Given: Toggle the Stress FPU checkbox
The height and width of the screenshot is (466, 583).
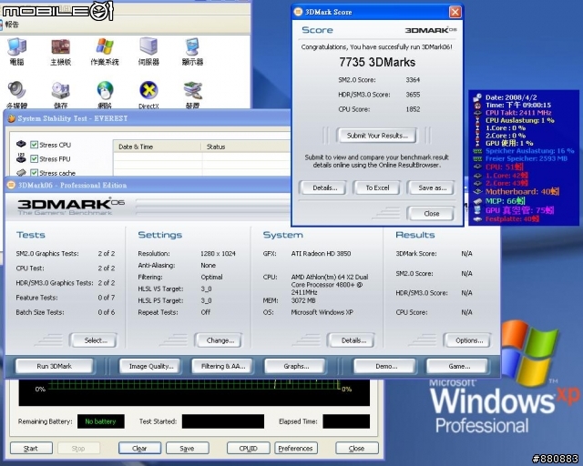Looking at the screenshot, I should point(35,158).
